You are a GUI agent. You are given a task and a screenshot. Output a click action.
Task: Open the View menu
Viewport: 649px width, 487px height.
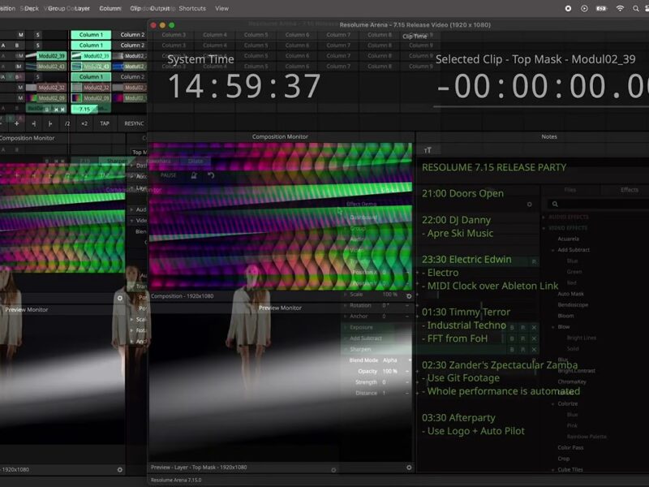tap(221, 8)
